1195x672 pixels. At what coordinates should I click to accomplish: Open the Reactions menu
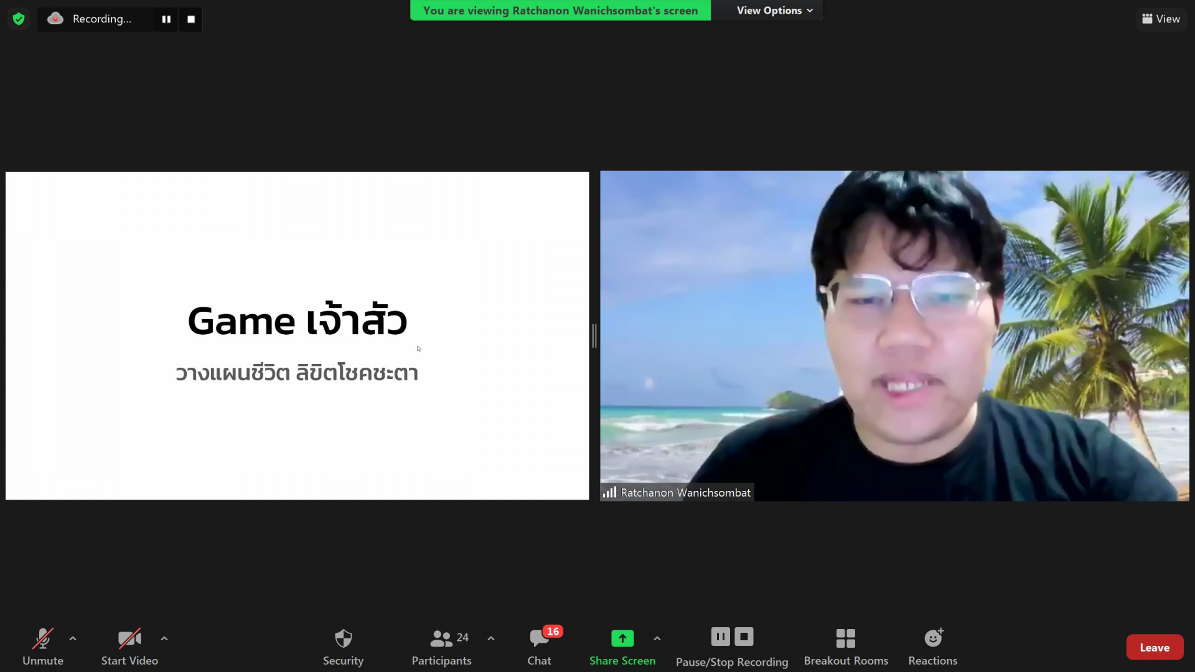coord(932,646)
